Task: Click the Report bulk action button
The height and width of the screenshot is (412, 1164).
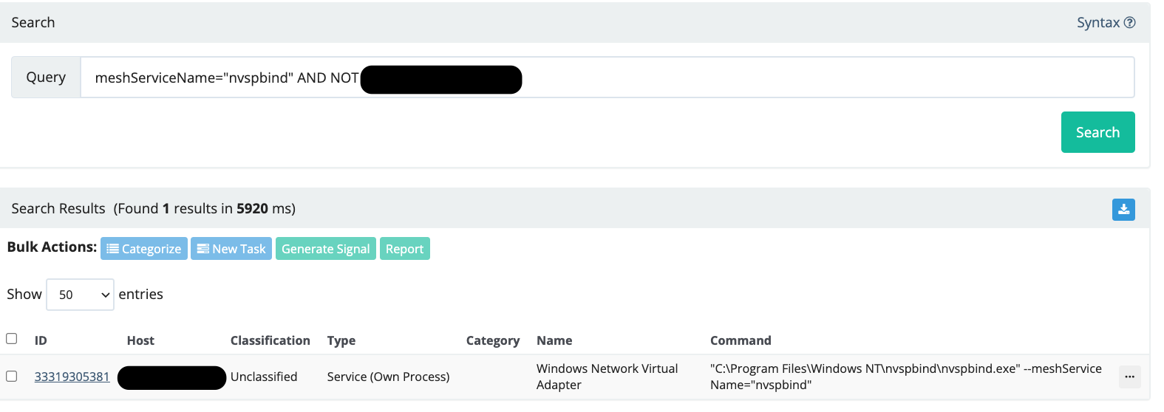Action: (405, 249)
